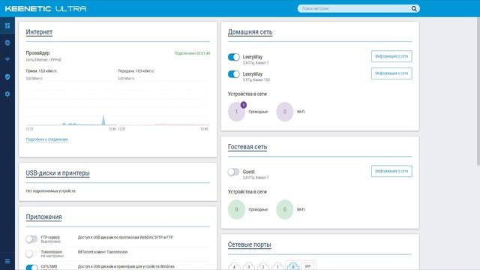Click the BitTorrent клиент Transmission description
The height and width of the screenshot is (270, 480).
click(x=103, y=252)
